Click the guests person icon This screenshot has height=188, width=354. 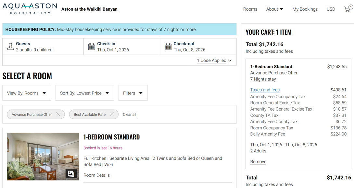(10, 47)
